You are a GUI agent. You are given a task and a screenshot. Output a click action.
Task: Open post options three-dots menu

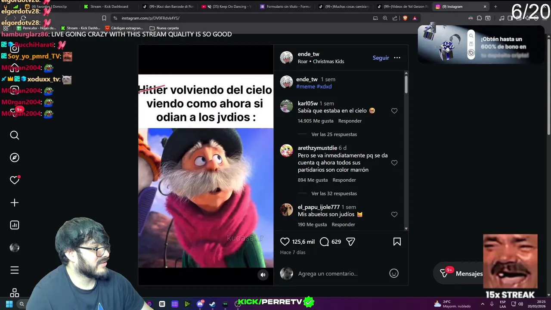click(x=397, y=58)
